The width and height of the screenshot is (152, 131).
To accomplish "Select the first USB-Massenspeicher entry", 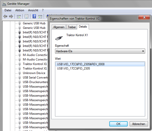I will (x=35, y=87).
